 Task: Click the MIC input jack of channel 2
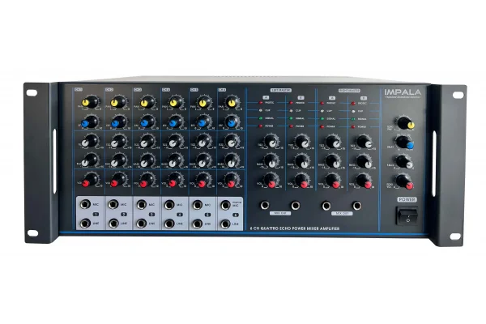pyautogui.click(x=113, y=204)
